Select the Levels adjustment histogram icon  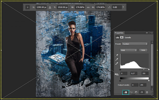pos(117,37)
